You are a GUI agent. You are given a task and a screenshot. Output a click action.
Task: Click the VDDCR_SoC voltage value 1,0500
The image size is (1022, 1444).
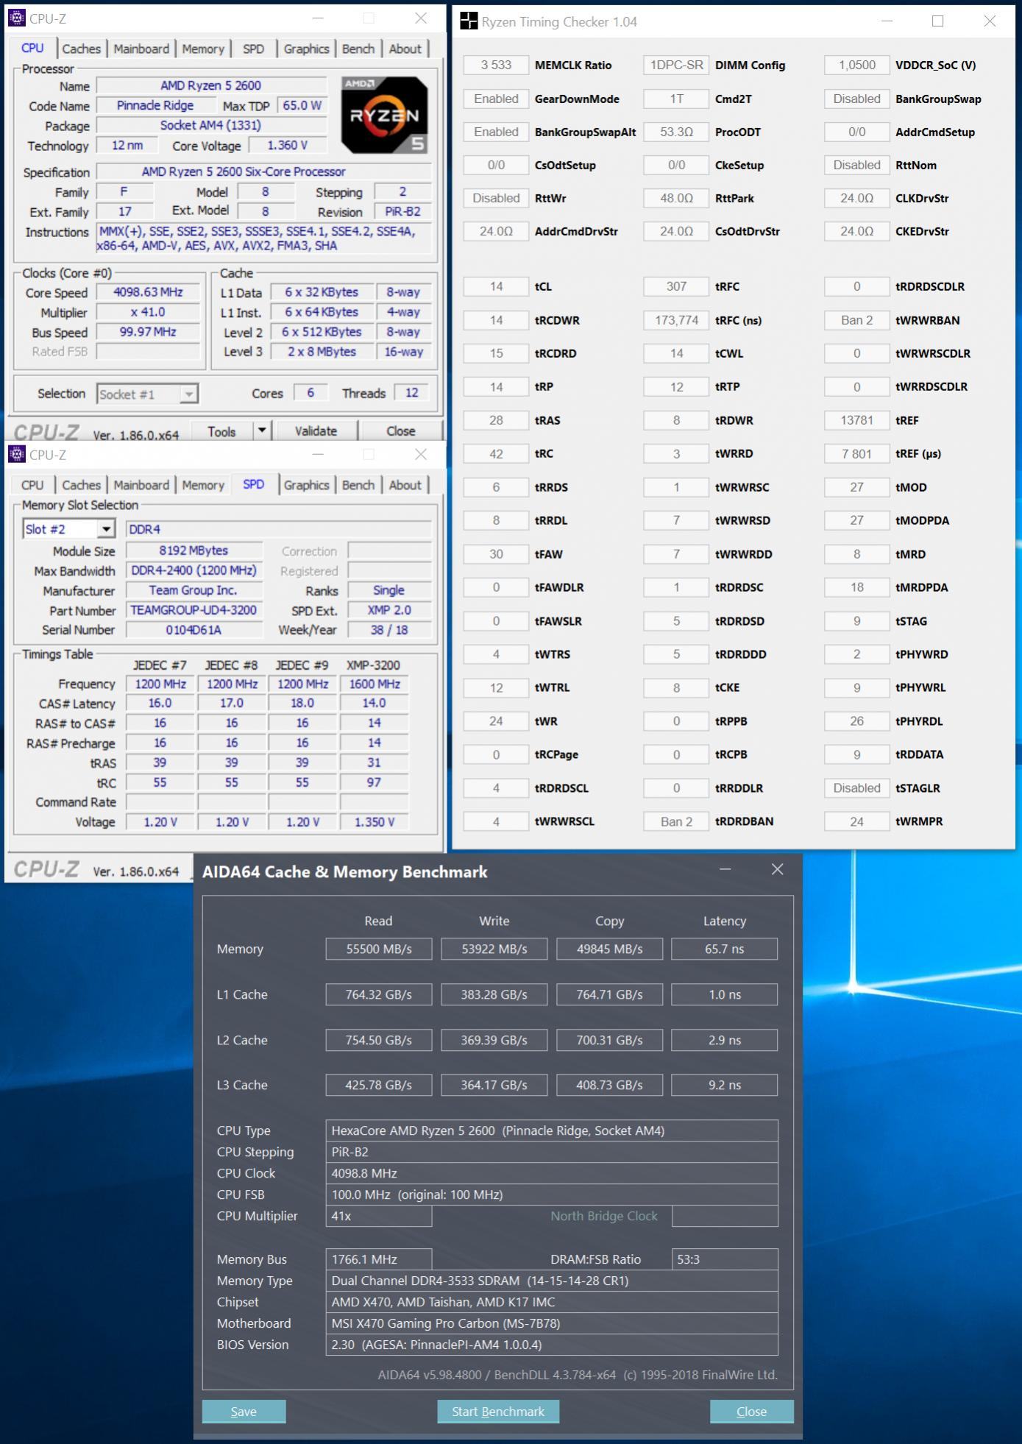click(857, 66)
